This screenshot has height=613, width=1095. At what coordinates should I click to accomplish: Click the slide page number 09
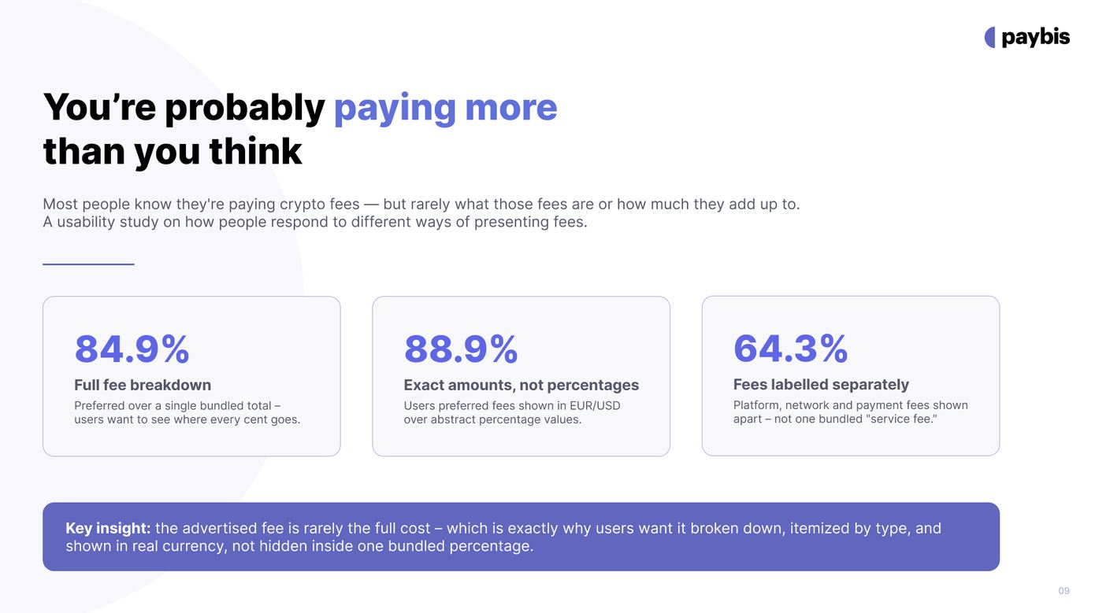1064,591
